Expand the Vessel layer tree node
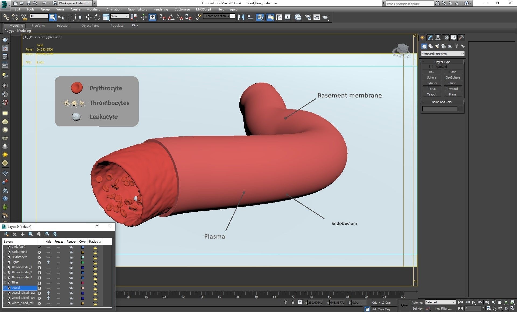The width and height of the screenshot is (517, 312). 5,288
